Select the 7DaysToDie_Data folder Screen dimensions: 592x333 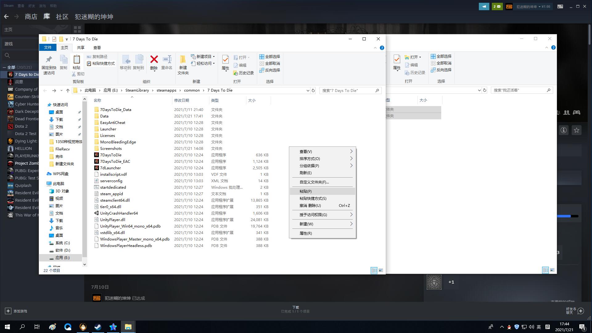click(x=116, y=110)
